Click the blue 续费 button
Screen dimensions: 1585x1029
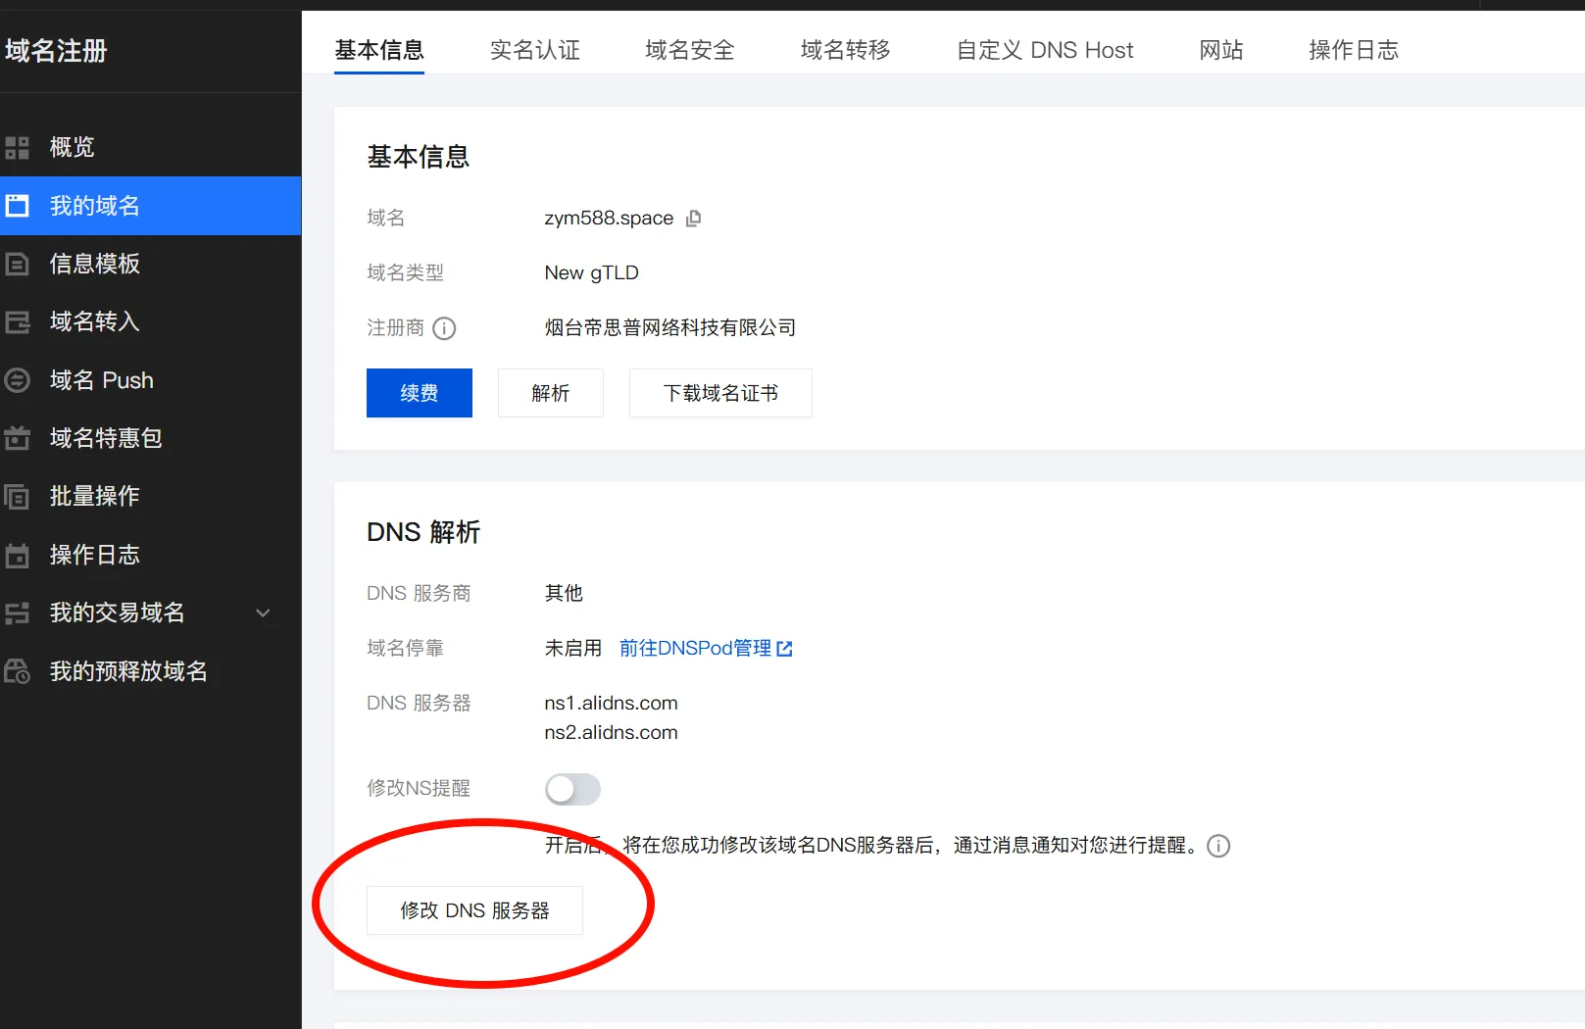click(419, 393)
